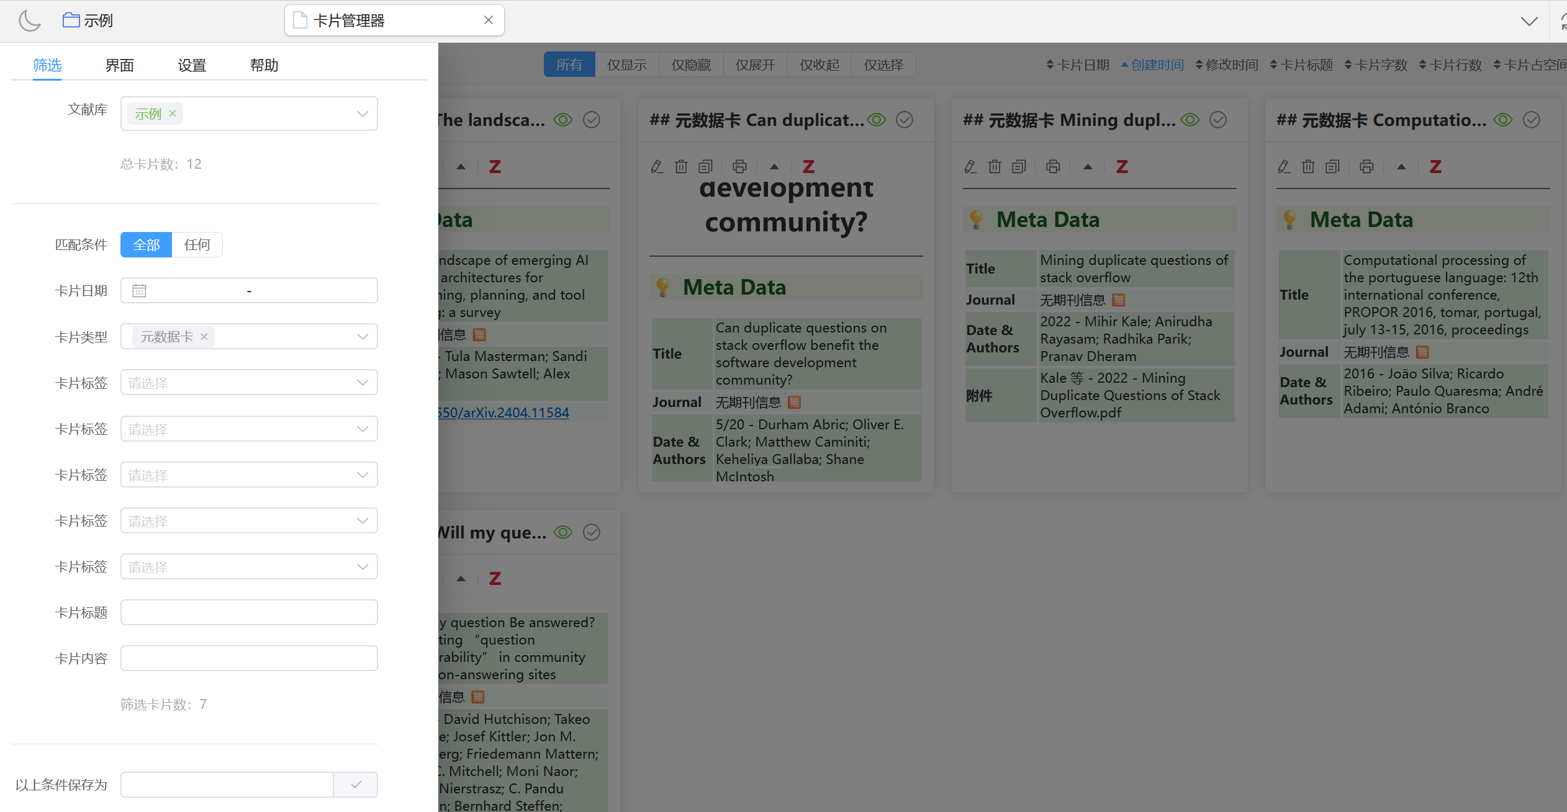Switch to the 界面 tab

click(119, 65)
